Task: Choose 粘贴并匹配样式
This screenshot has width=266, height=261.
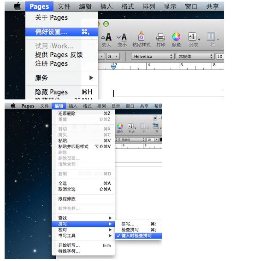Action: pos(83,146)
